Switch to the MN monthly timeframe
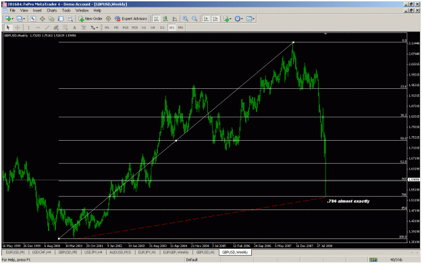The image size is (422, 264). (180, 28)
